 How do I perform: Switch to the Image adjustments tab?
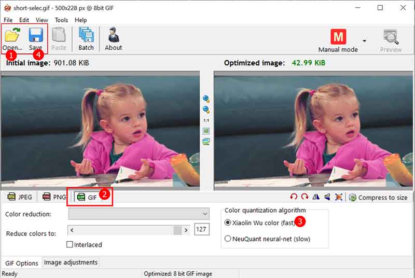coord(70,262)
